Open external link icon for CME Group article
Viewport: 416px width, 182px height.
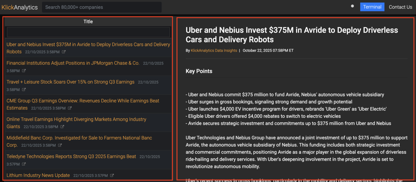tap(70, 108)
